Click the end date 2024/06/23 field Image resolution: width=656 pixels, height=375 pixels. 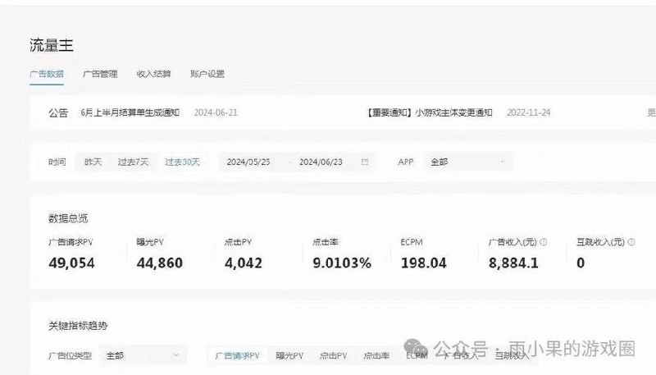(321, 162)
